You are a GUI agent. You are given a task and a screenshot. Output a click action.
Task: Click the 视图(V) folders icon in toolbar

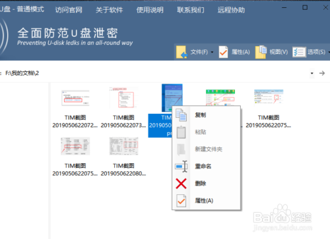[261, 52]
